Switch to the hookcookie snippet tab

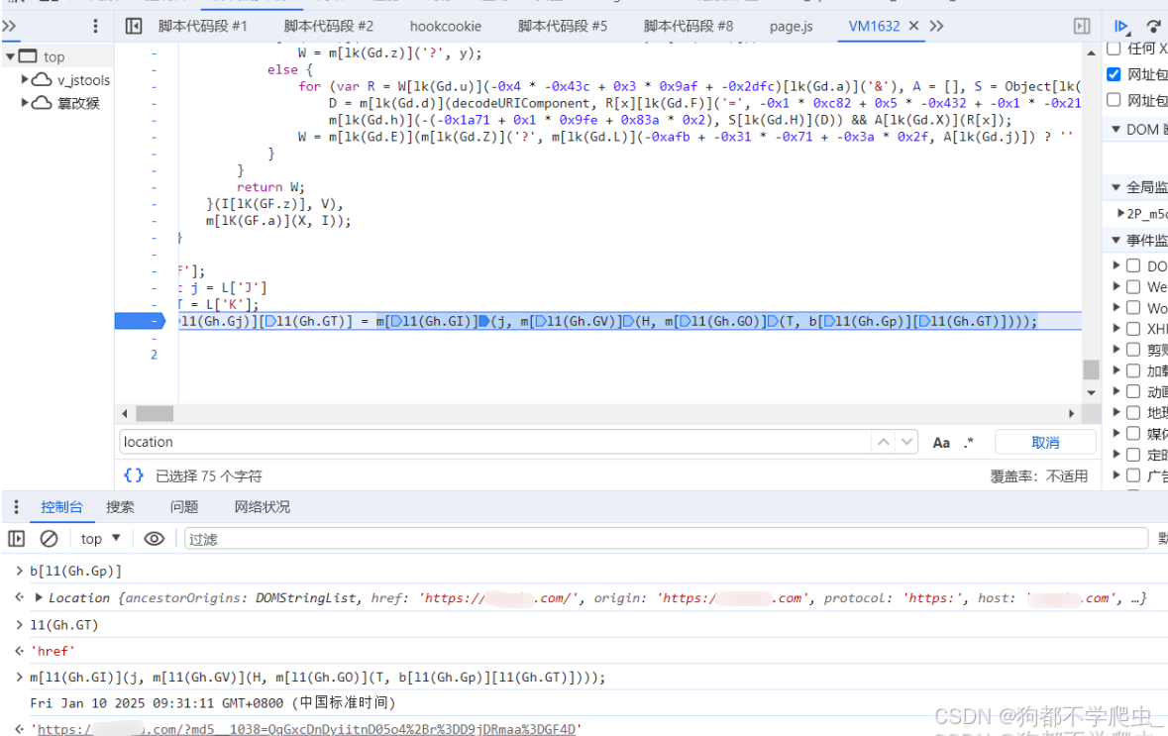pos(445,27)
